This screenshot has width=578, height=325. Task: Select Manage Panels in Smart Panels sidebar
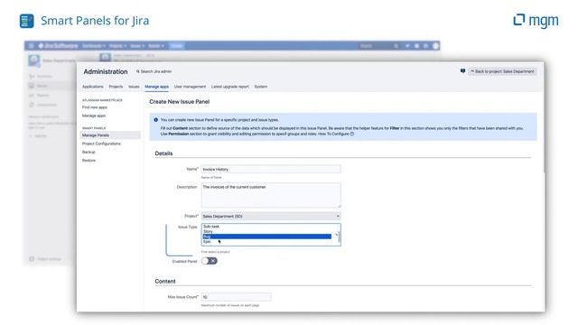tap(110, 135)
